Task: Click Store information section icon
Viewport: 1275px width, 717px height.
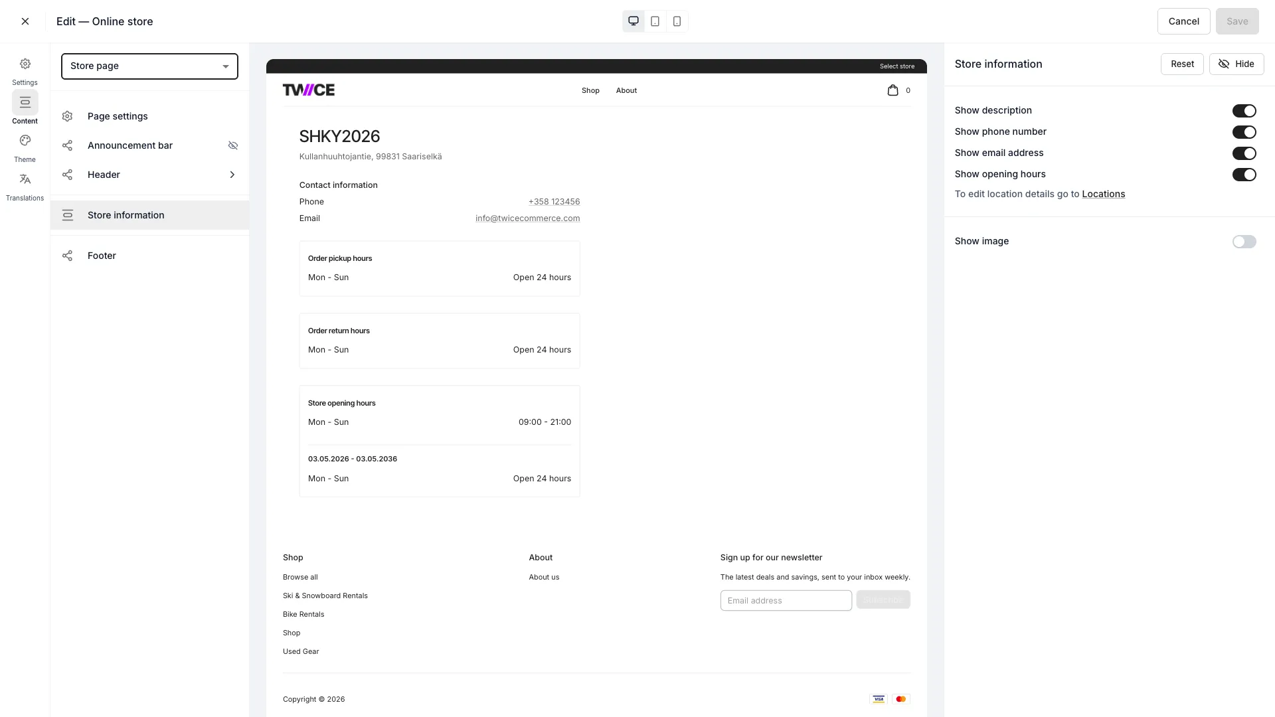Action: pos(67,215)
